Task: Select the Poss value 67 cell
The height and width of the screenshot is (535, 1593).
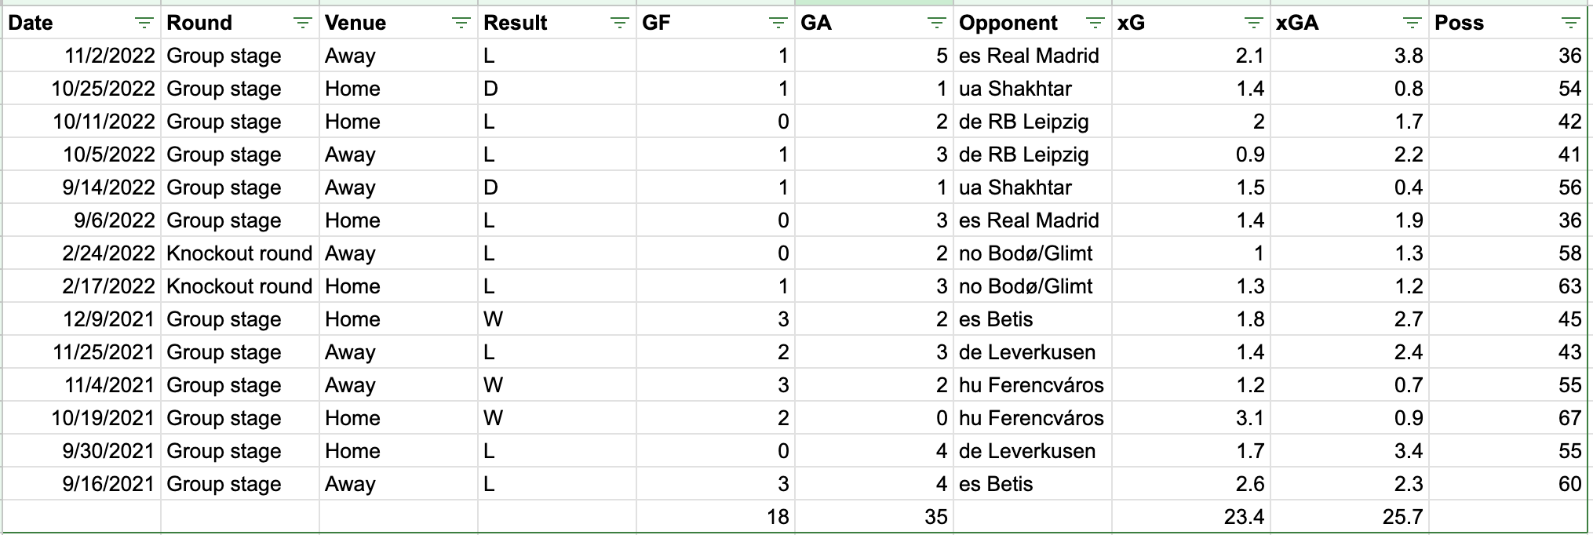Action: coord(1508,418)
